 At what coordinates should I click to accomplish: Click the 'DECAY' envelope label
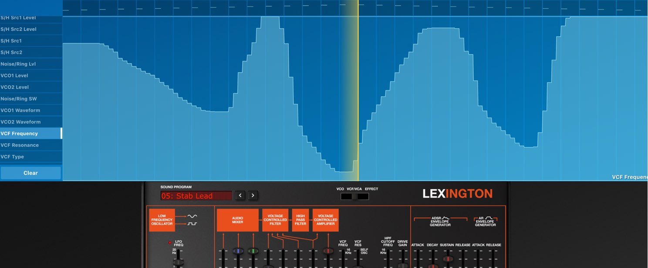pos(432,245)
